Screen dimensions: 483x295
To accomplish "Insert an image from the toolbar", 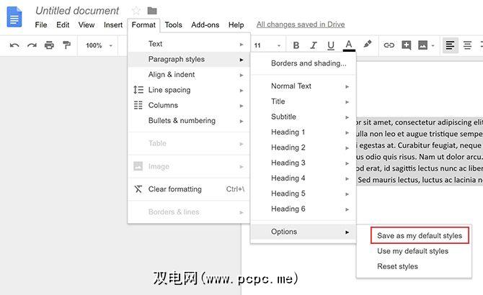I will coord(422,45).
